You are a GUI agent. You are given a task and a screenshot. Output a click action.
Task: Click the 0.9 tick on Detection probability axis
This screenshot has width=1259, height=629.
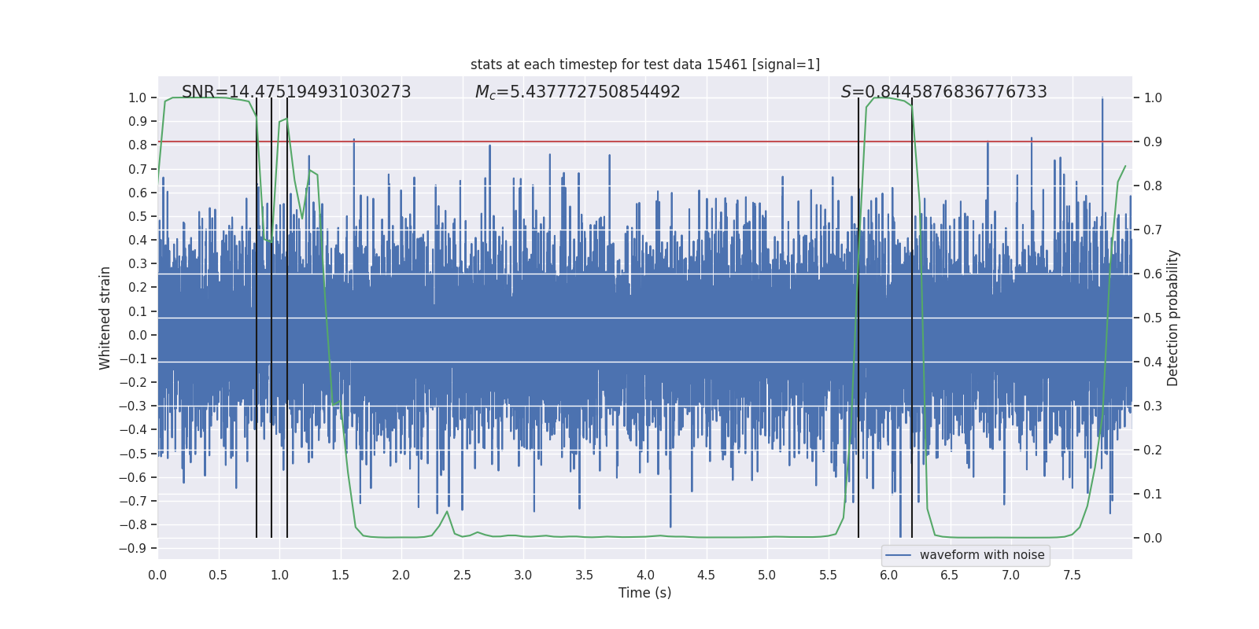click(1153, 142)
